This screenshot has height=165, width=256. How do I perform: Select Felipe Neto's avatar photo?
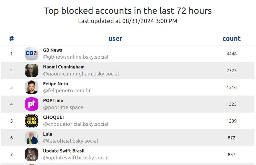32,87
